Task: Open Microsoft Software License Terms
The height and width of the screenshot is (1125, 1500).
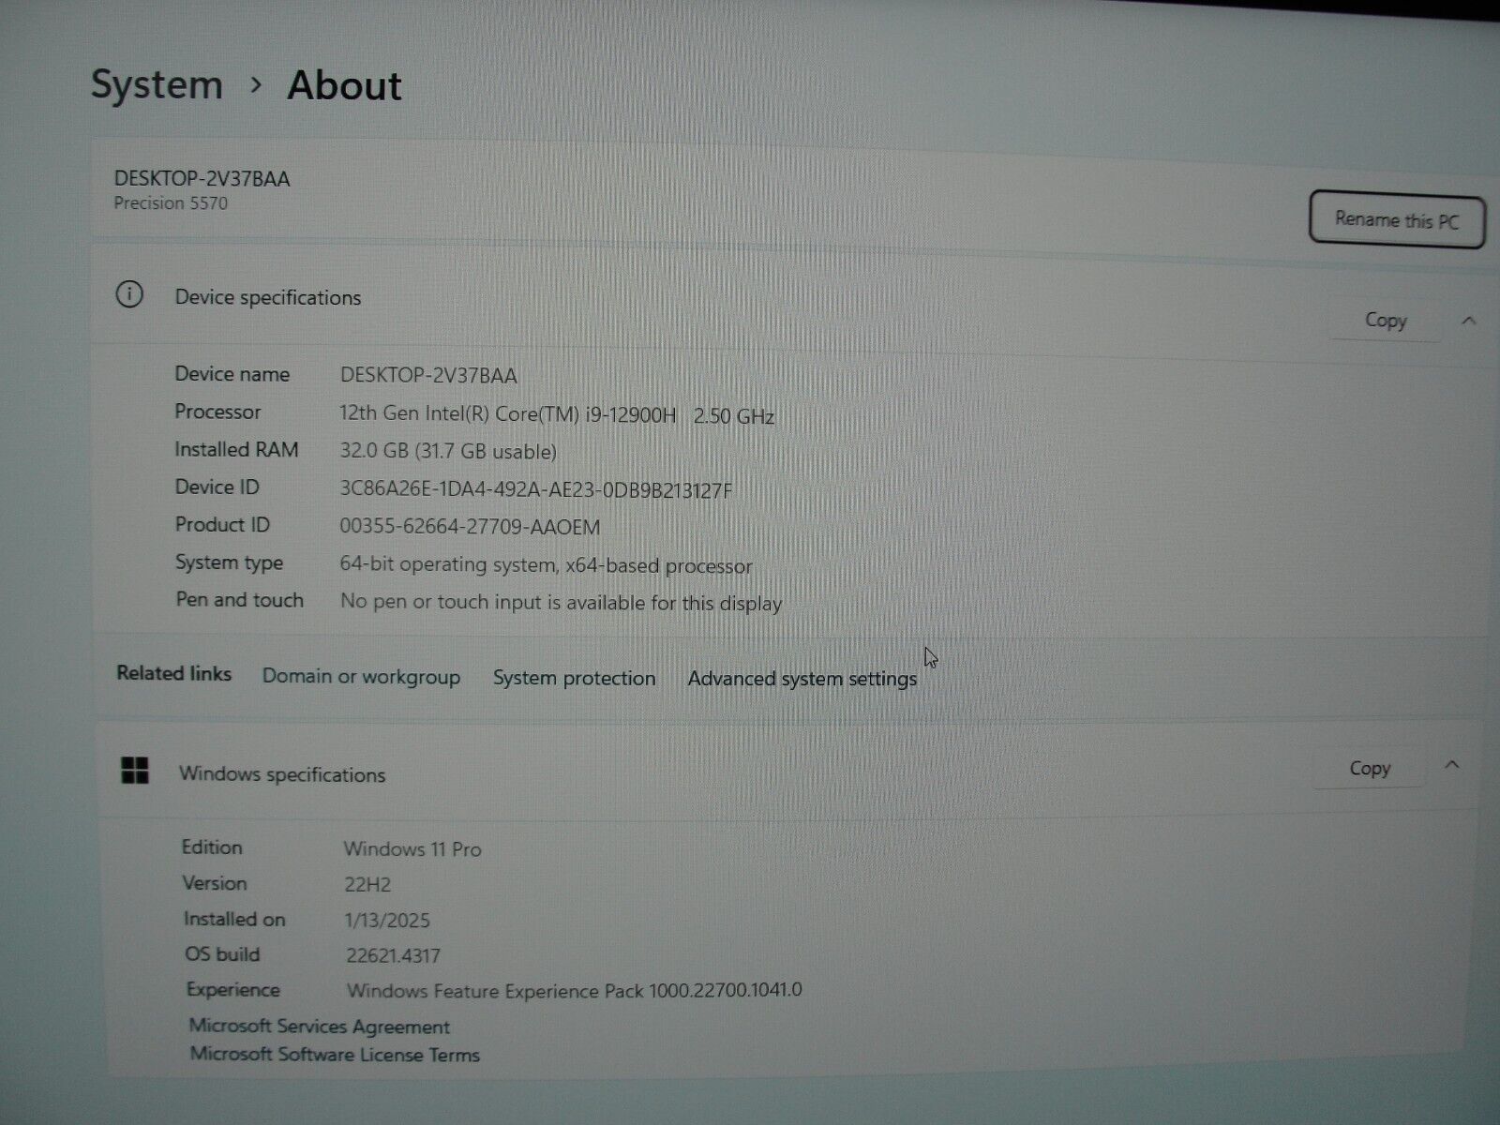Action: [x=335, y=1055]
